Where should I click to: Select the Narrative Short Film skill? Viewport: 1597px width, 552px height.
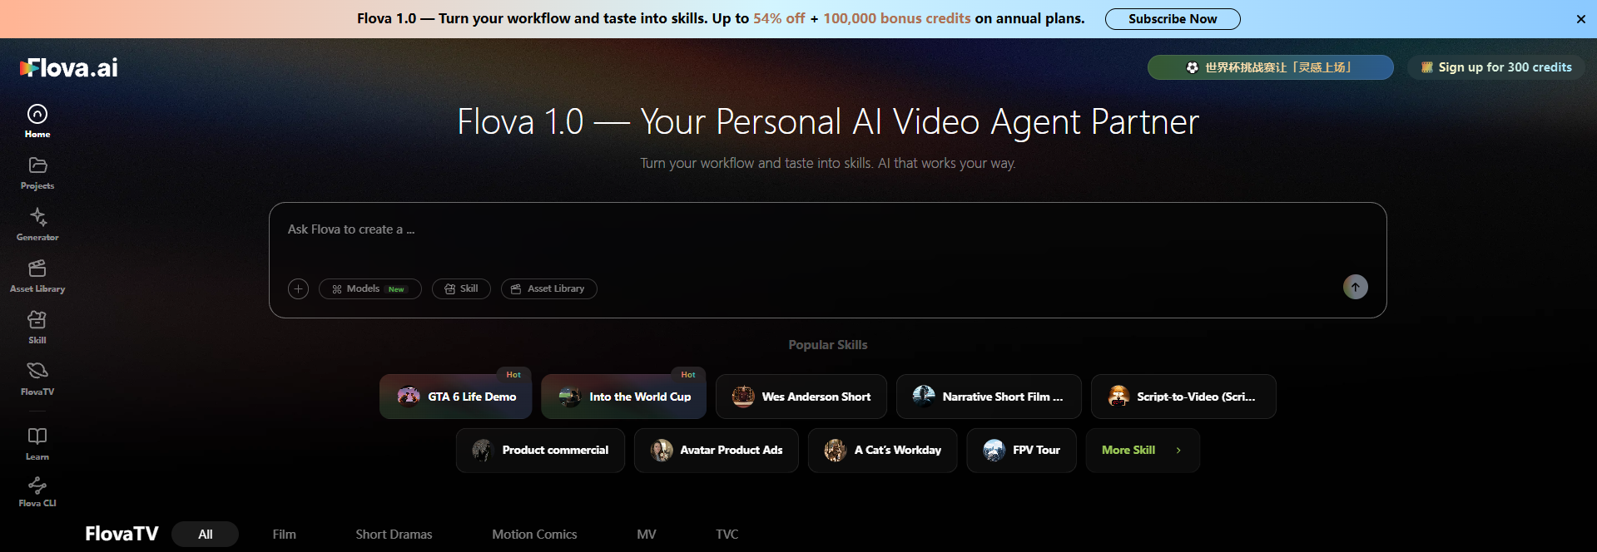coord(989,397)
